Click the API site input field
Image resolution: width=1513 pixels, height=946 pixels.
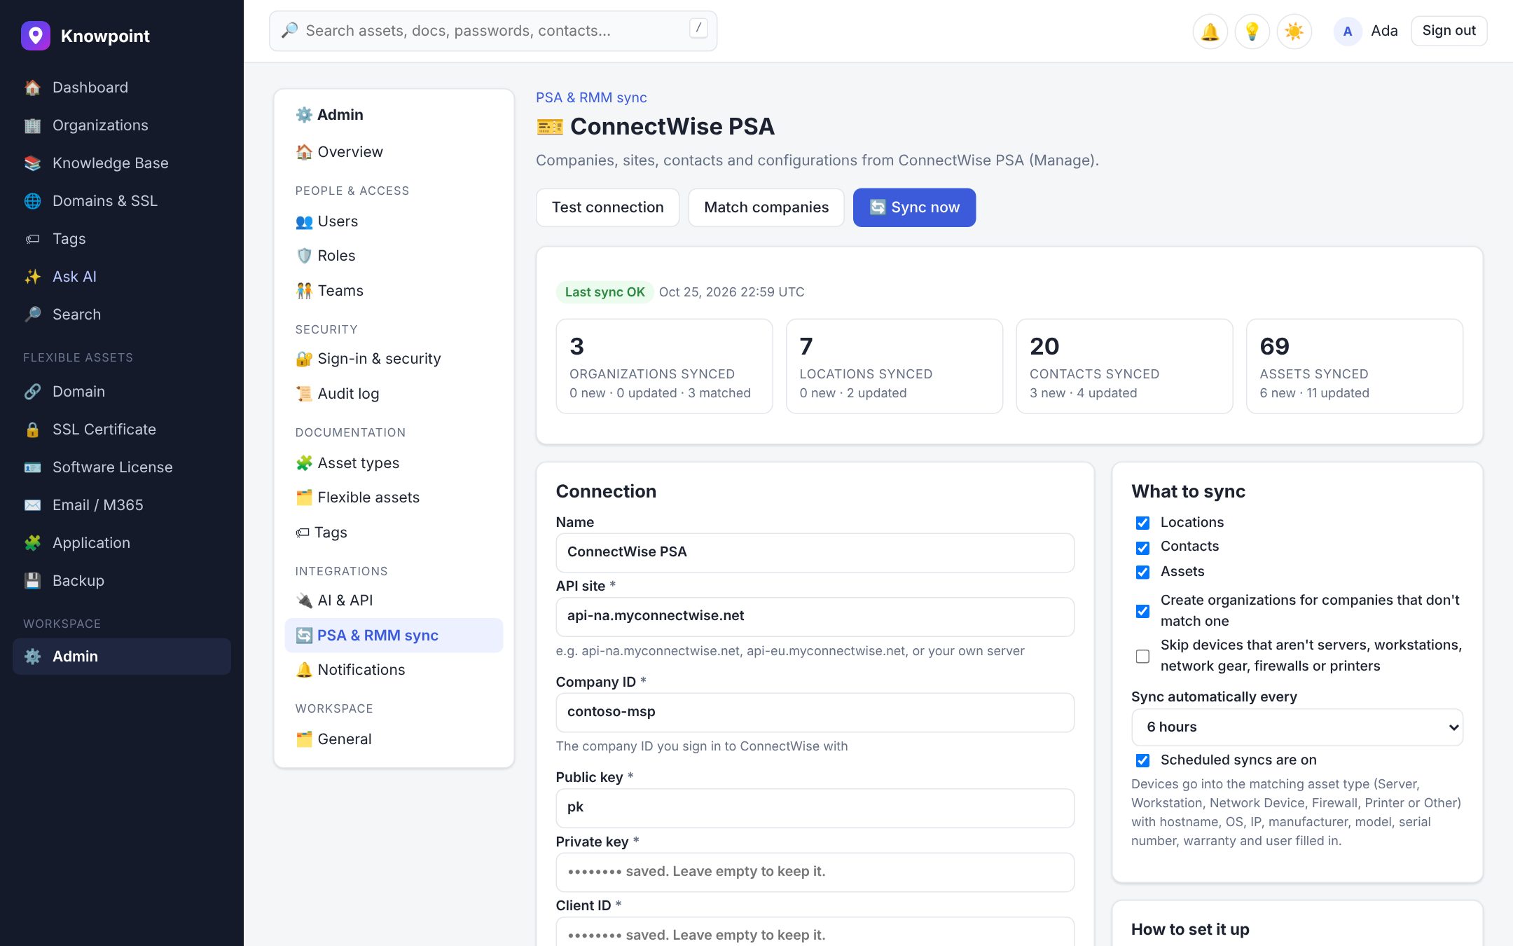(x=815, y=617)
